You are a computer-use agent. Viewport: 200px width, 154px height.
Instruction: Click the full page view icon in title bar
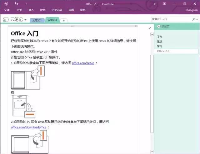coord(165,4)
